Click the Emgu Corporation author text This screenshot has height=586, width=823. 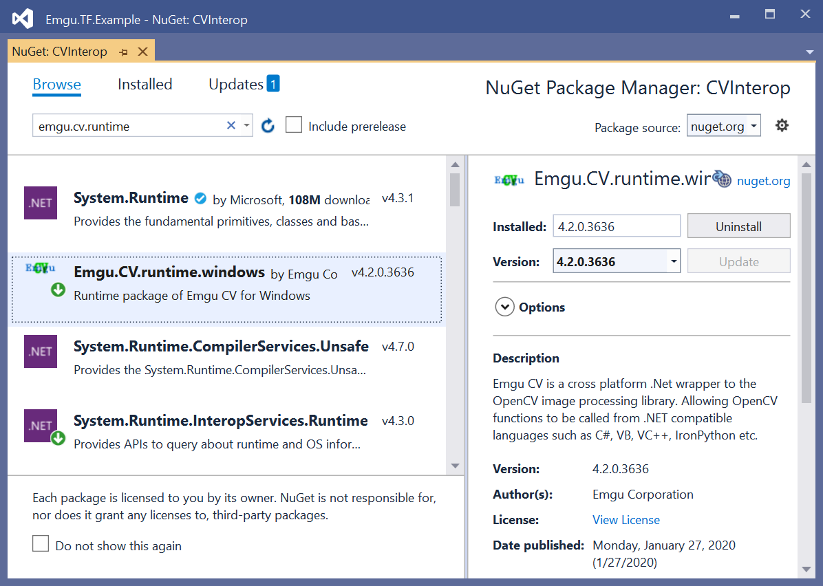[x=643, y=495]
